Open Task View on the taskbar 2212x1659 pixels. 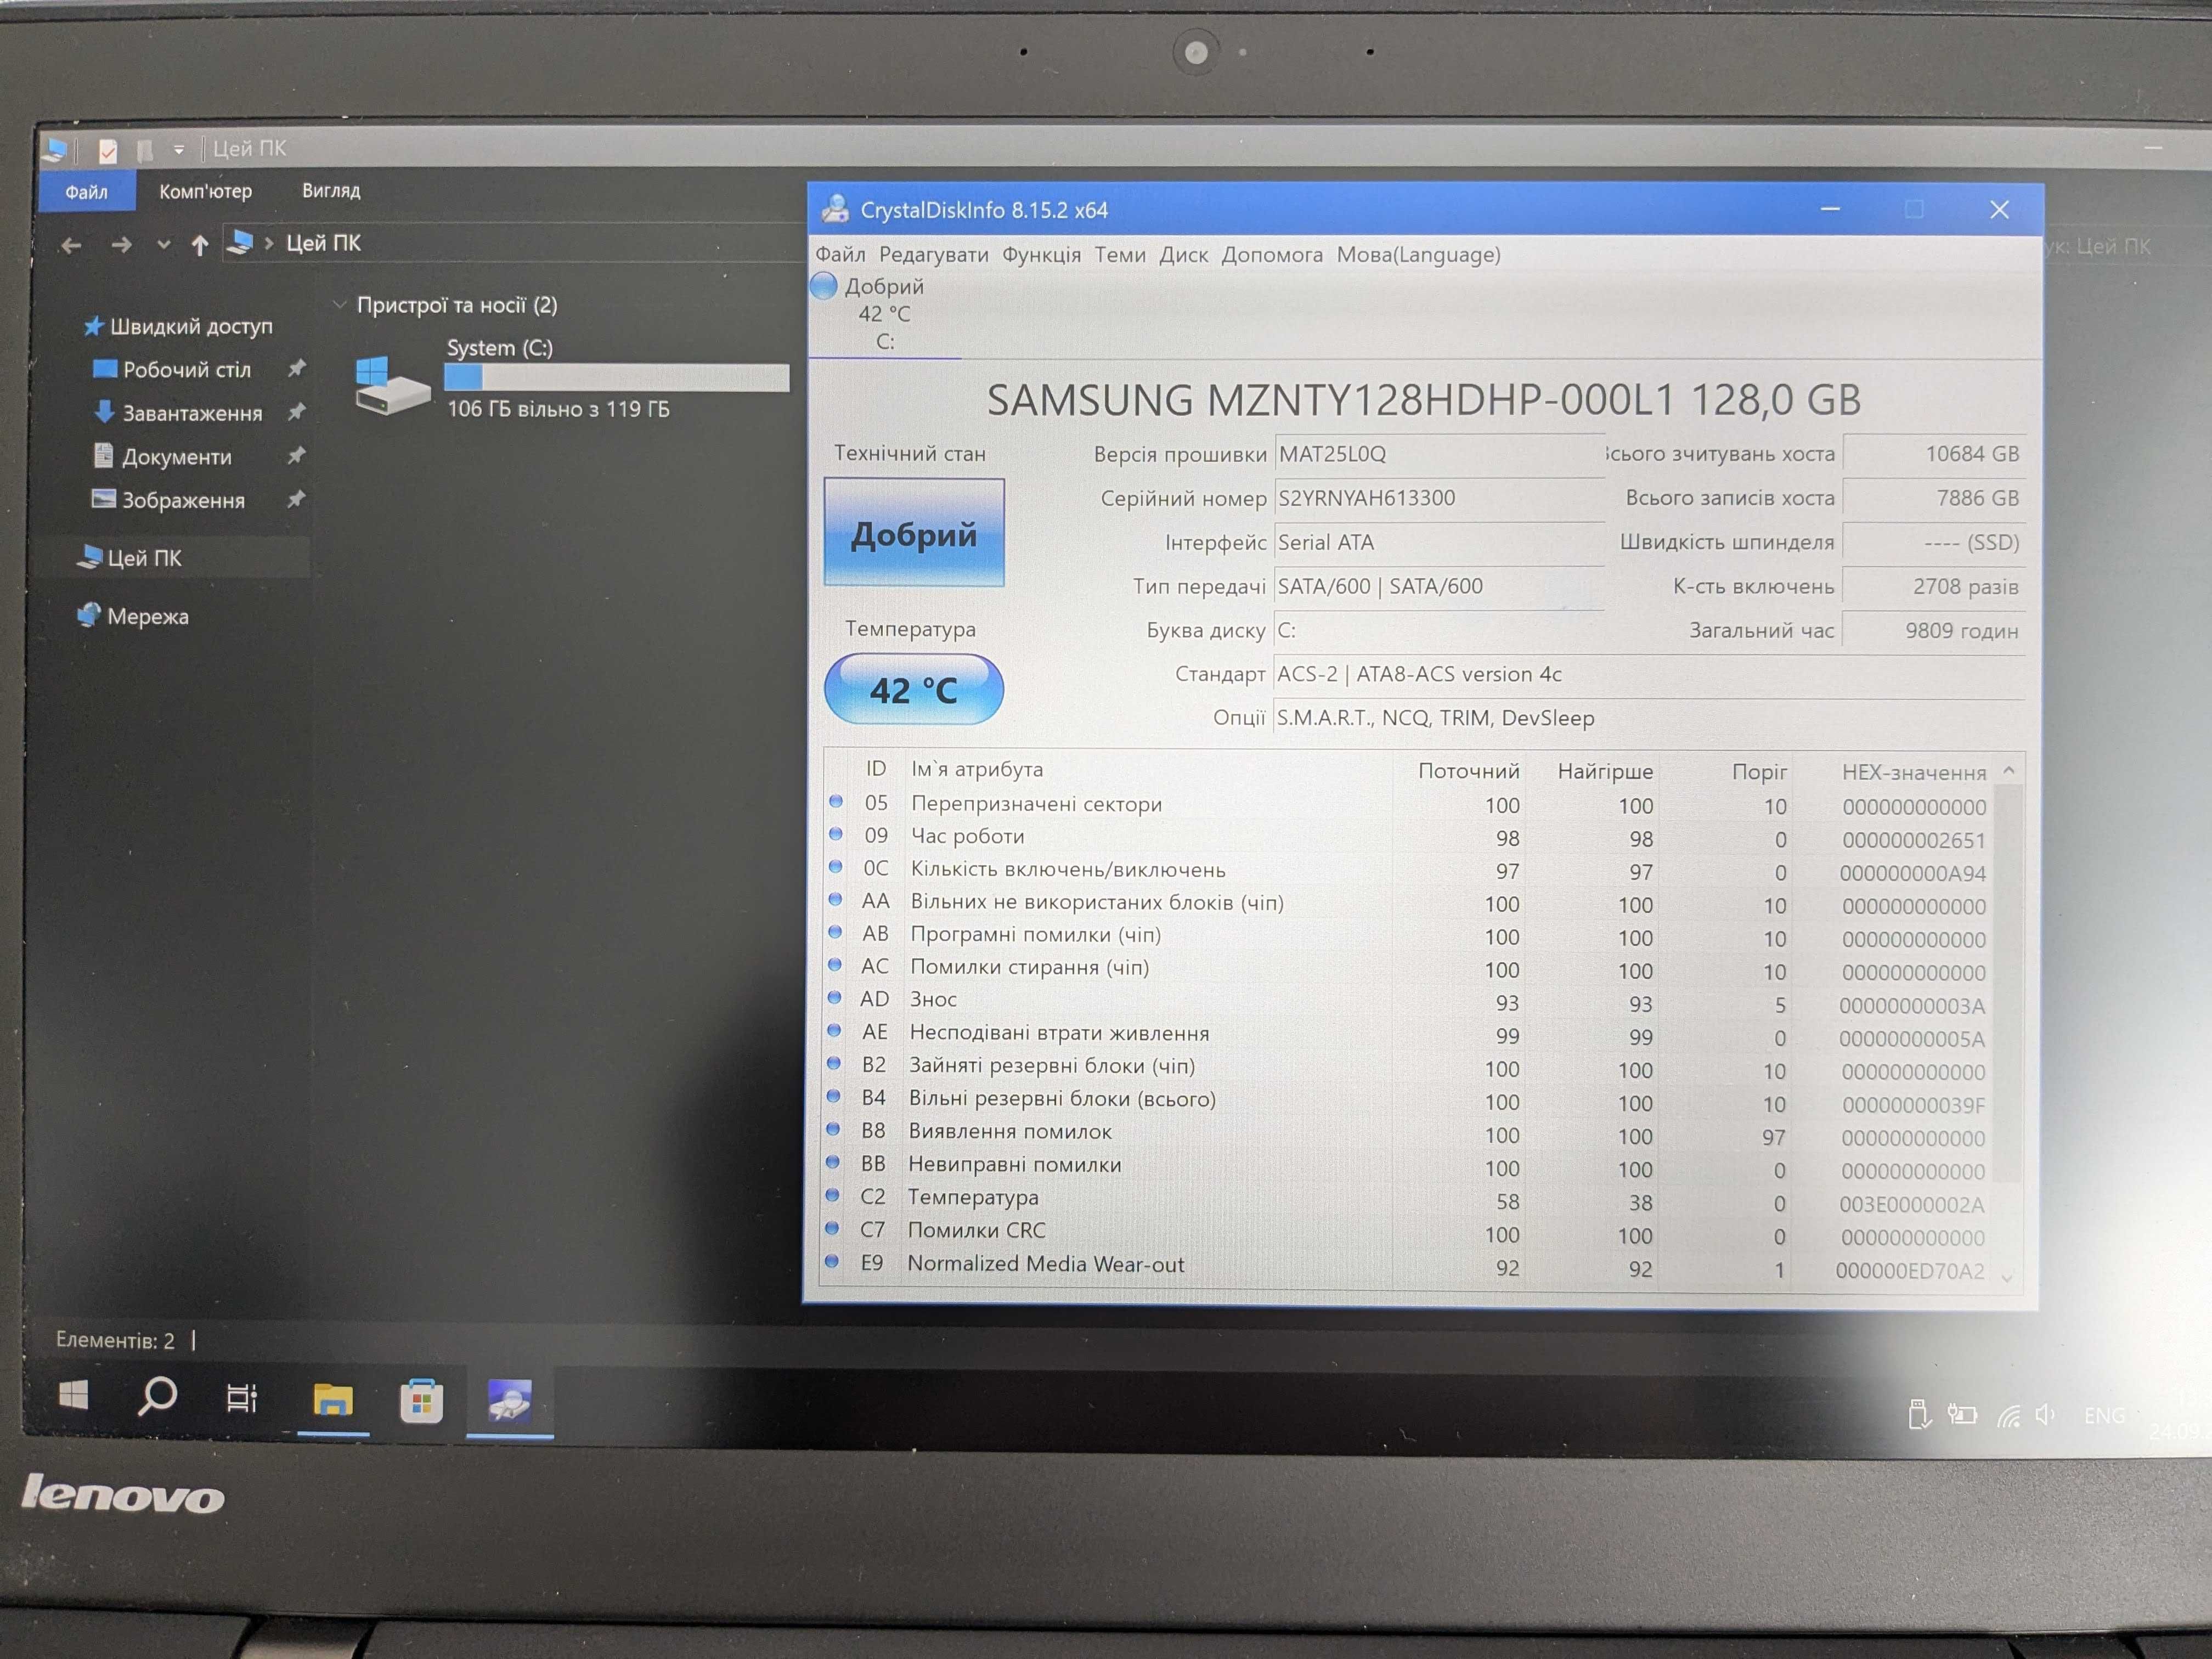(242, 1397)
